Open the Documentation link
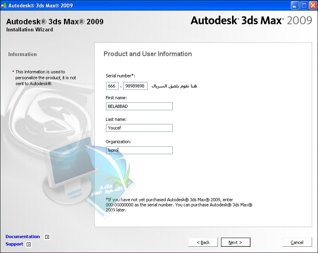The height and width of the screenshot is (253, 318). (x=23, y=237)
